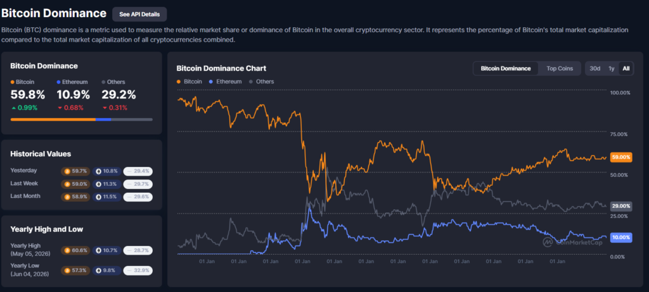
Task: Click the 59.8% Bitcoin dominance value
Action: (x=28, y=95)
